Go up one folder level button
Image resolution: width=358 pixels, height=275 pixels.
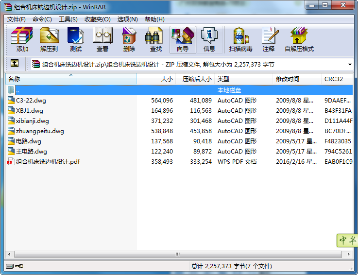point(15,64)
